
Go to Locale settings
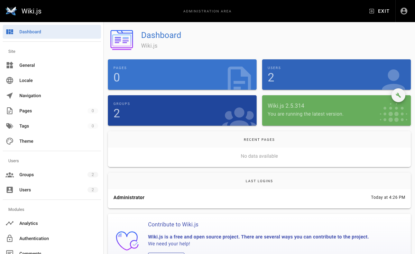click(52, 80)
